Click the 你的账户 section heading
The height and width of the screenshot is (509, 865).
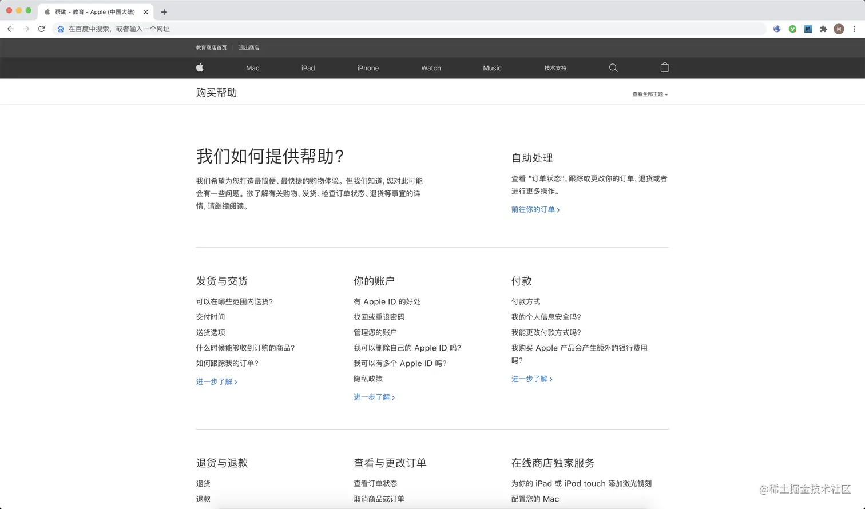pos(374,281)
